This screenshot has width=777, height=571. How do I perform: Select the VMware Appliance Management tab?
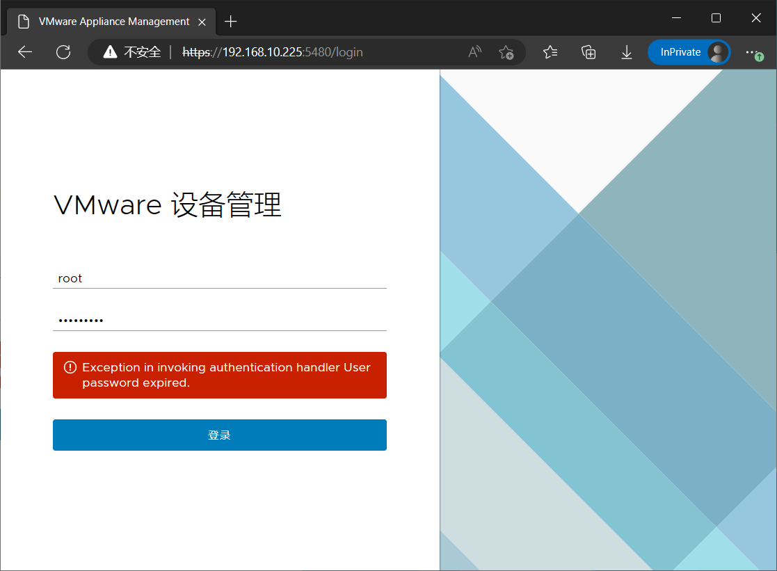[112, 22]
